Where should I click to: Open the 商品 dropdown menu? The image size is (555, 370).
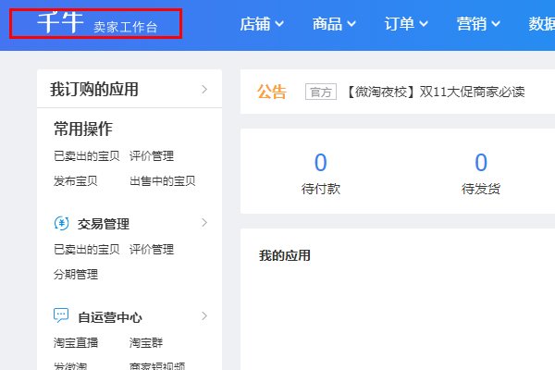coord(334,24)
